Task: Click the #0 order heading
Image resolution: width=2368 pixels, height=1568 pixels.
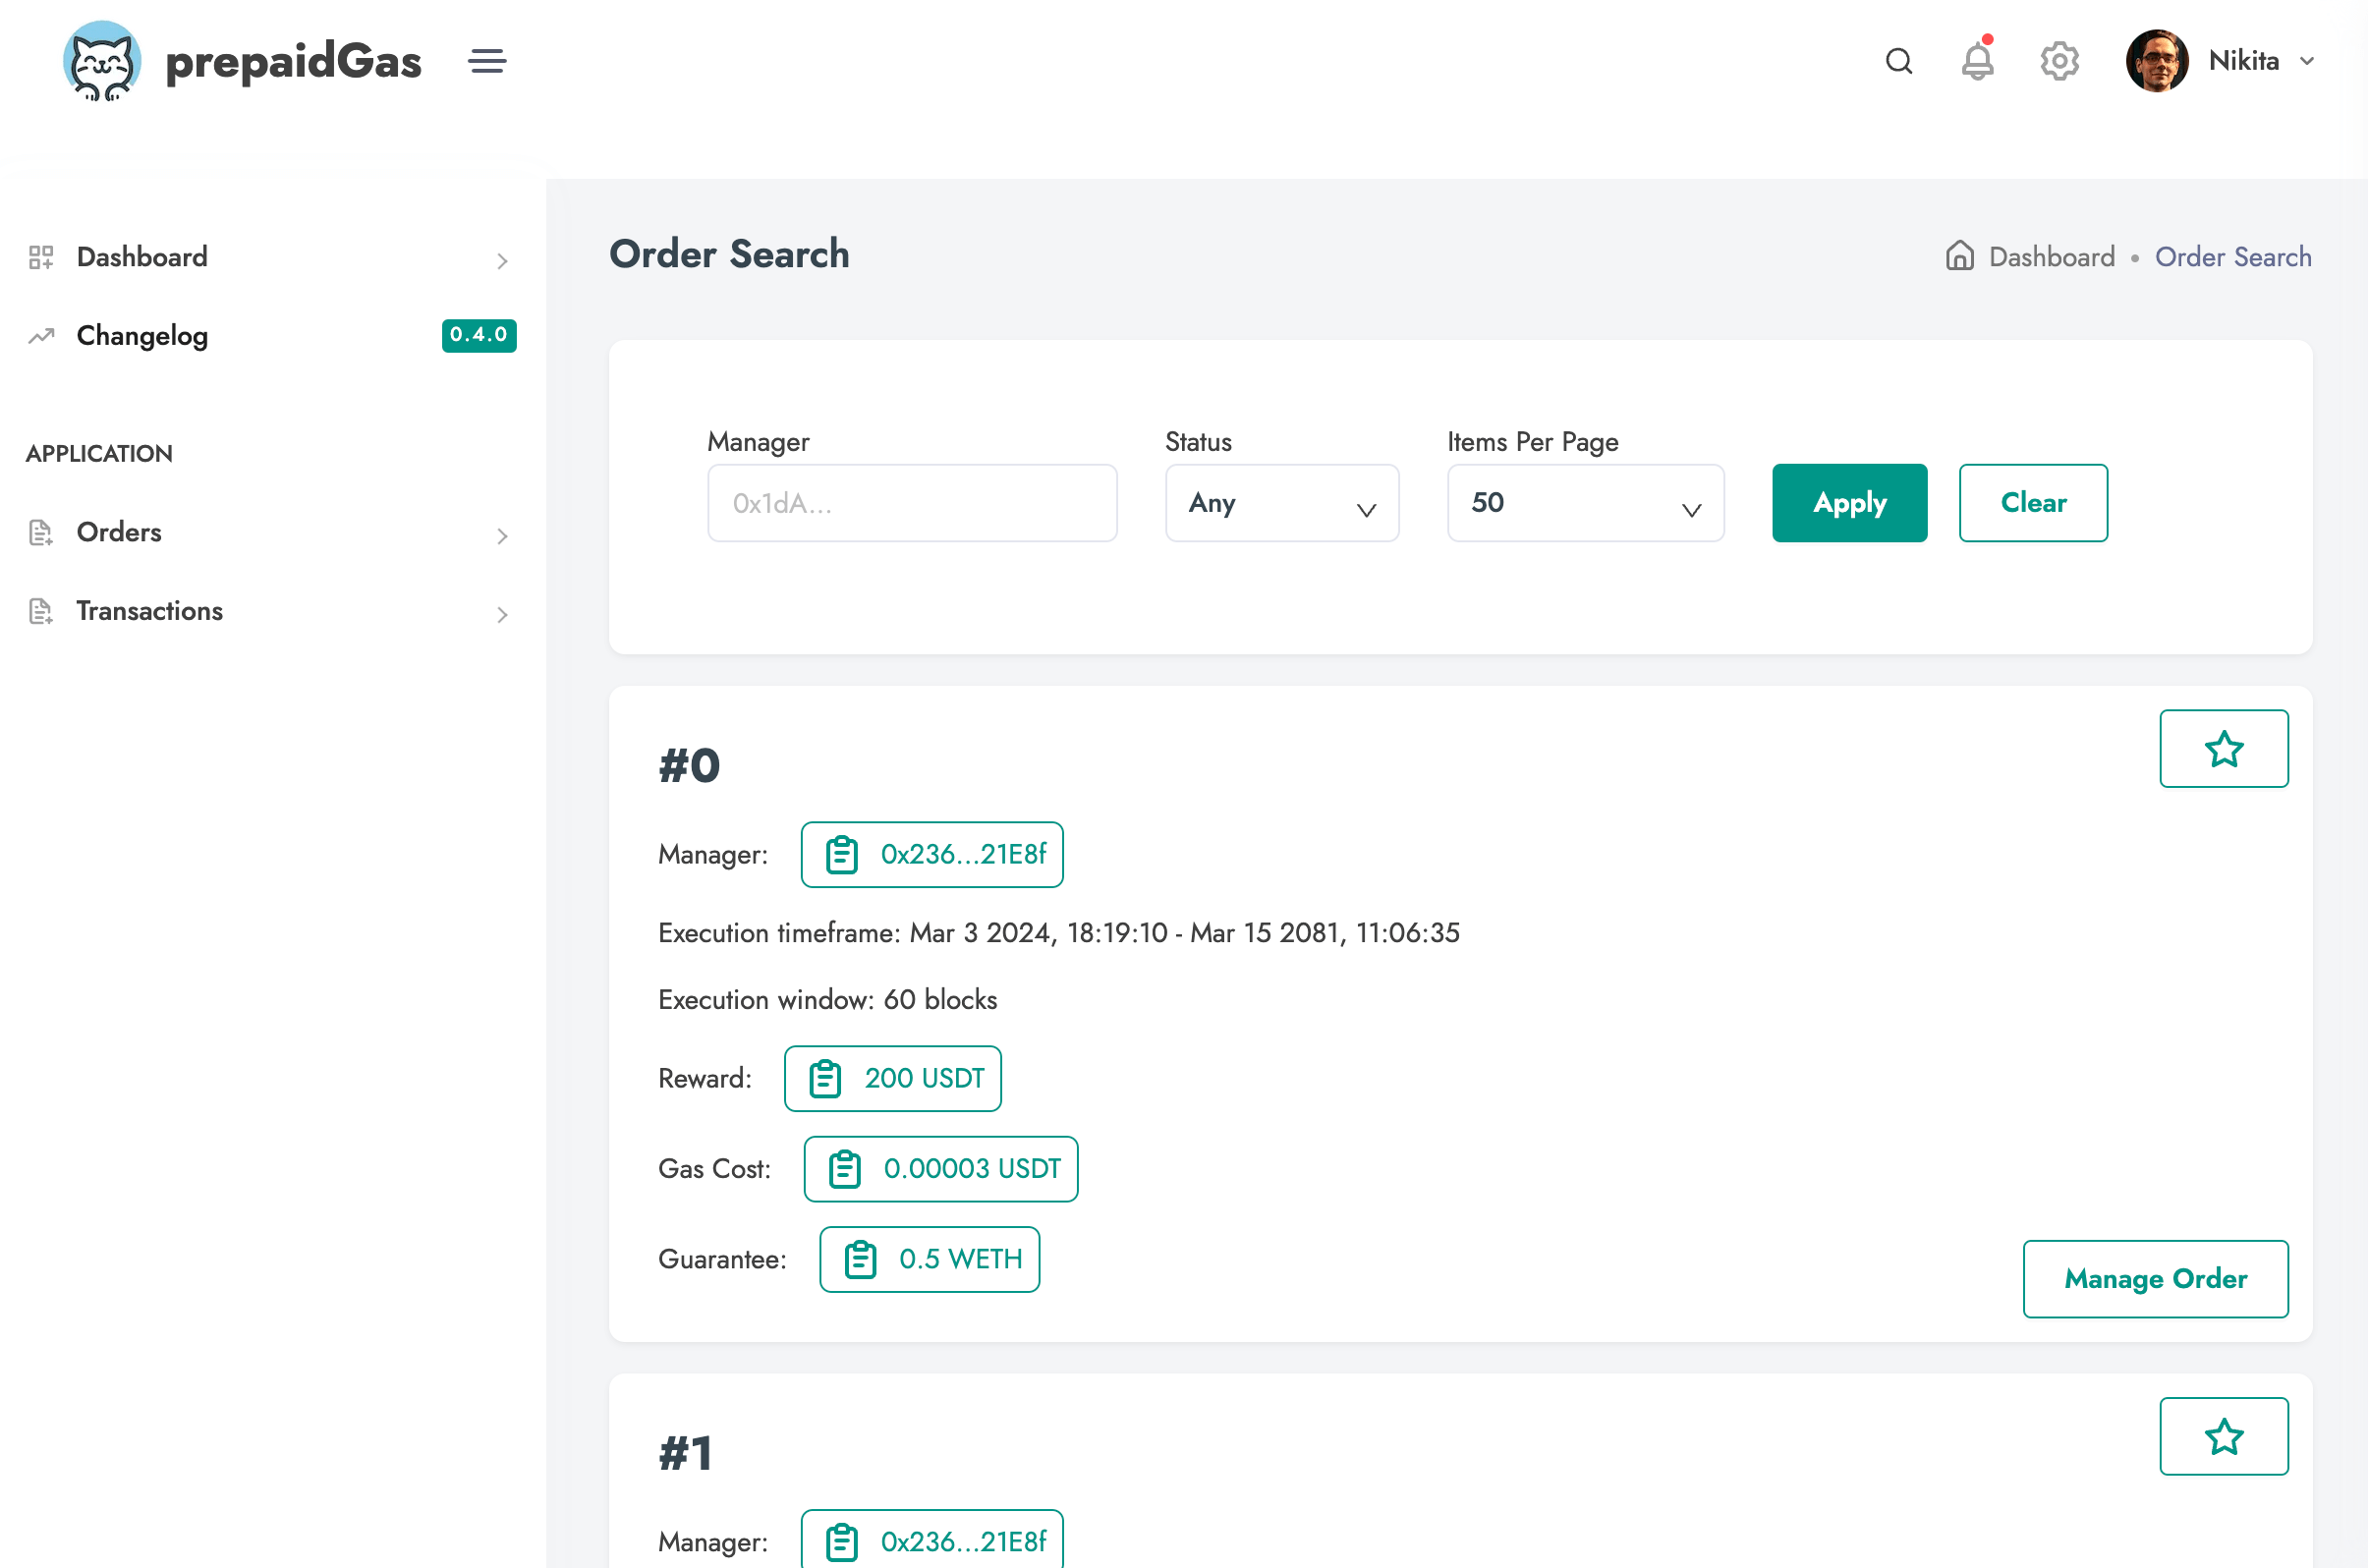Action: click(x=689, y=766)
